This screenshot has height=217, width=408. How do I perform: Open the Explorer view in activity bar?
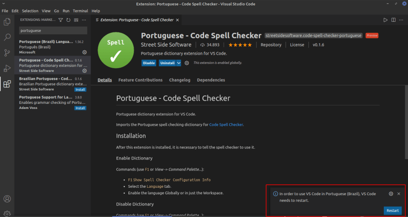click(7, 22)
